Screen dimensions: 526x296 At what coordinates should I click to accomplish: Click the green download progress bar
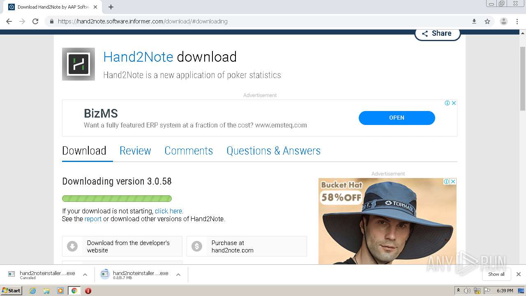[117, 199]
